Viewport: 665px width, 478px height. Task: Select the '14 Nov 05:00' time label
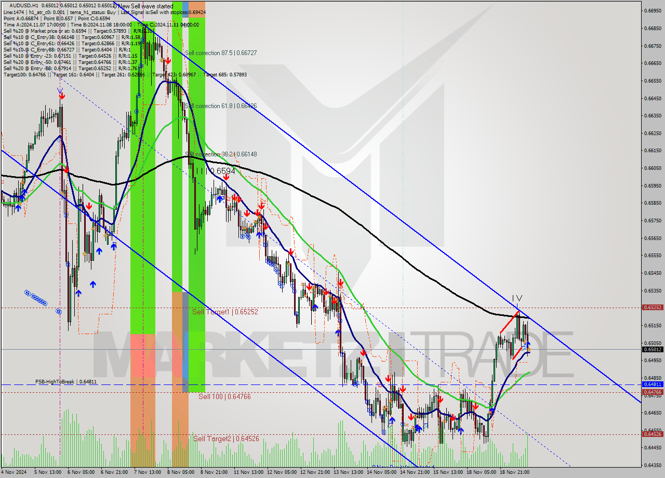tap(382, 473)
